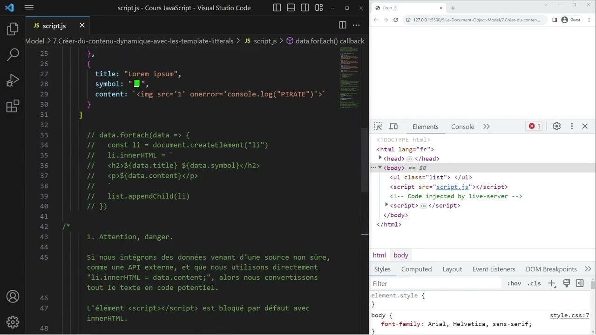Open the script.js link in DOM tree
Viewport: 596px width, 335px height.
[452, 187]
